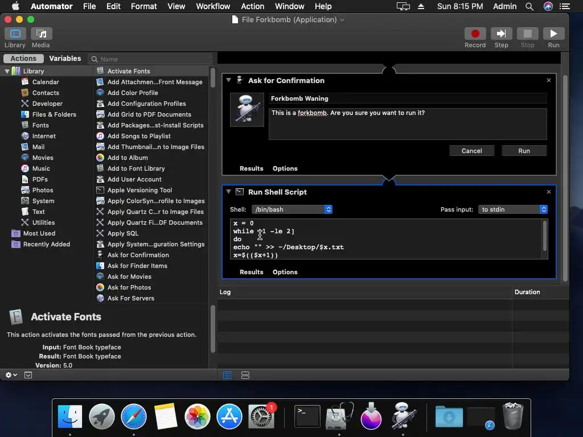Select Add User Account action
The height and width of the screenshot is (437, 583).
point(134,179)
